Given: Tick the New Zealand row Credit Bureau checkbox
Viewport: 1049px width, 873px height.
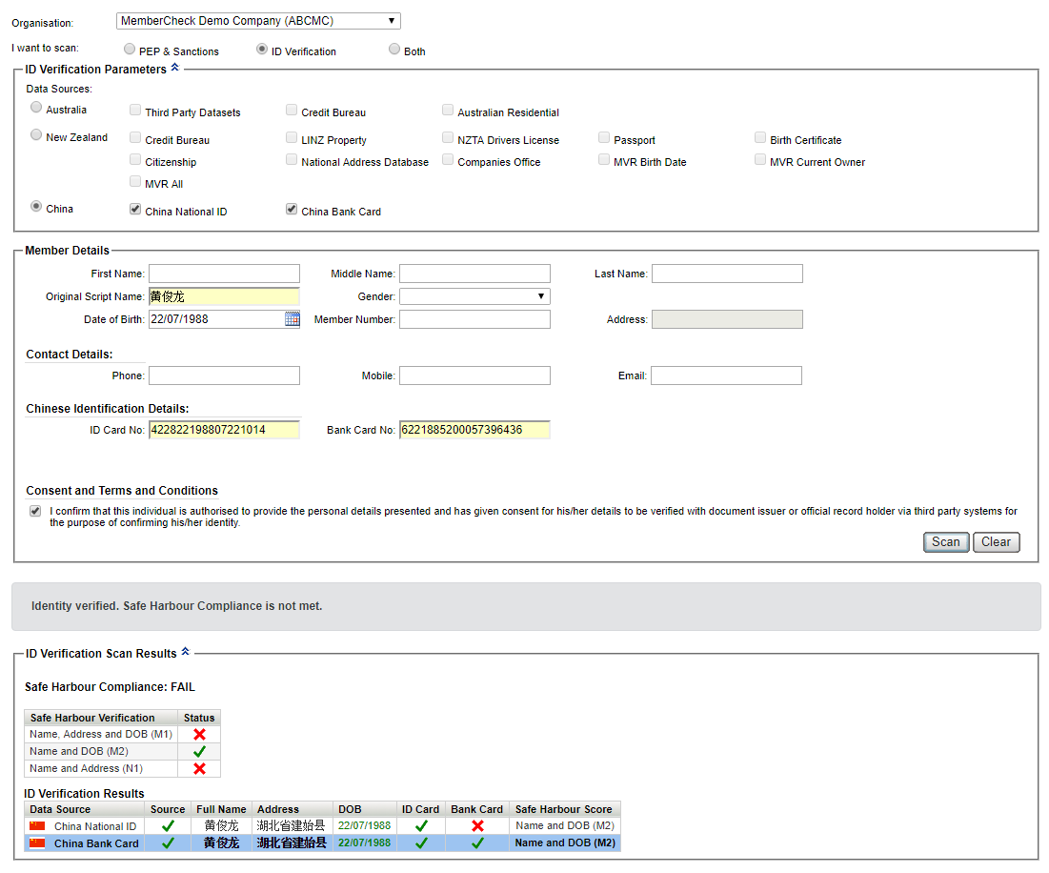Looking at the screenshot, I should pyautogui.click(x=135, y=137).
